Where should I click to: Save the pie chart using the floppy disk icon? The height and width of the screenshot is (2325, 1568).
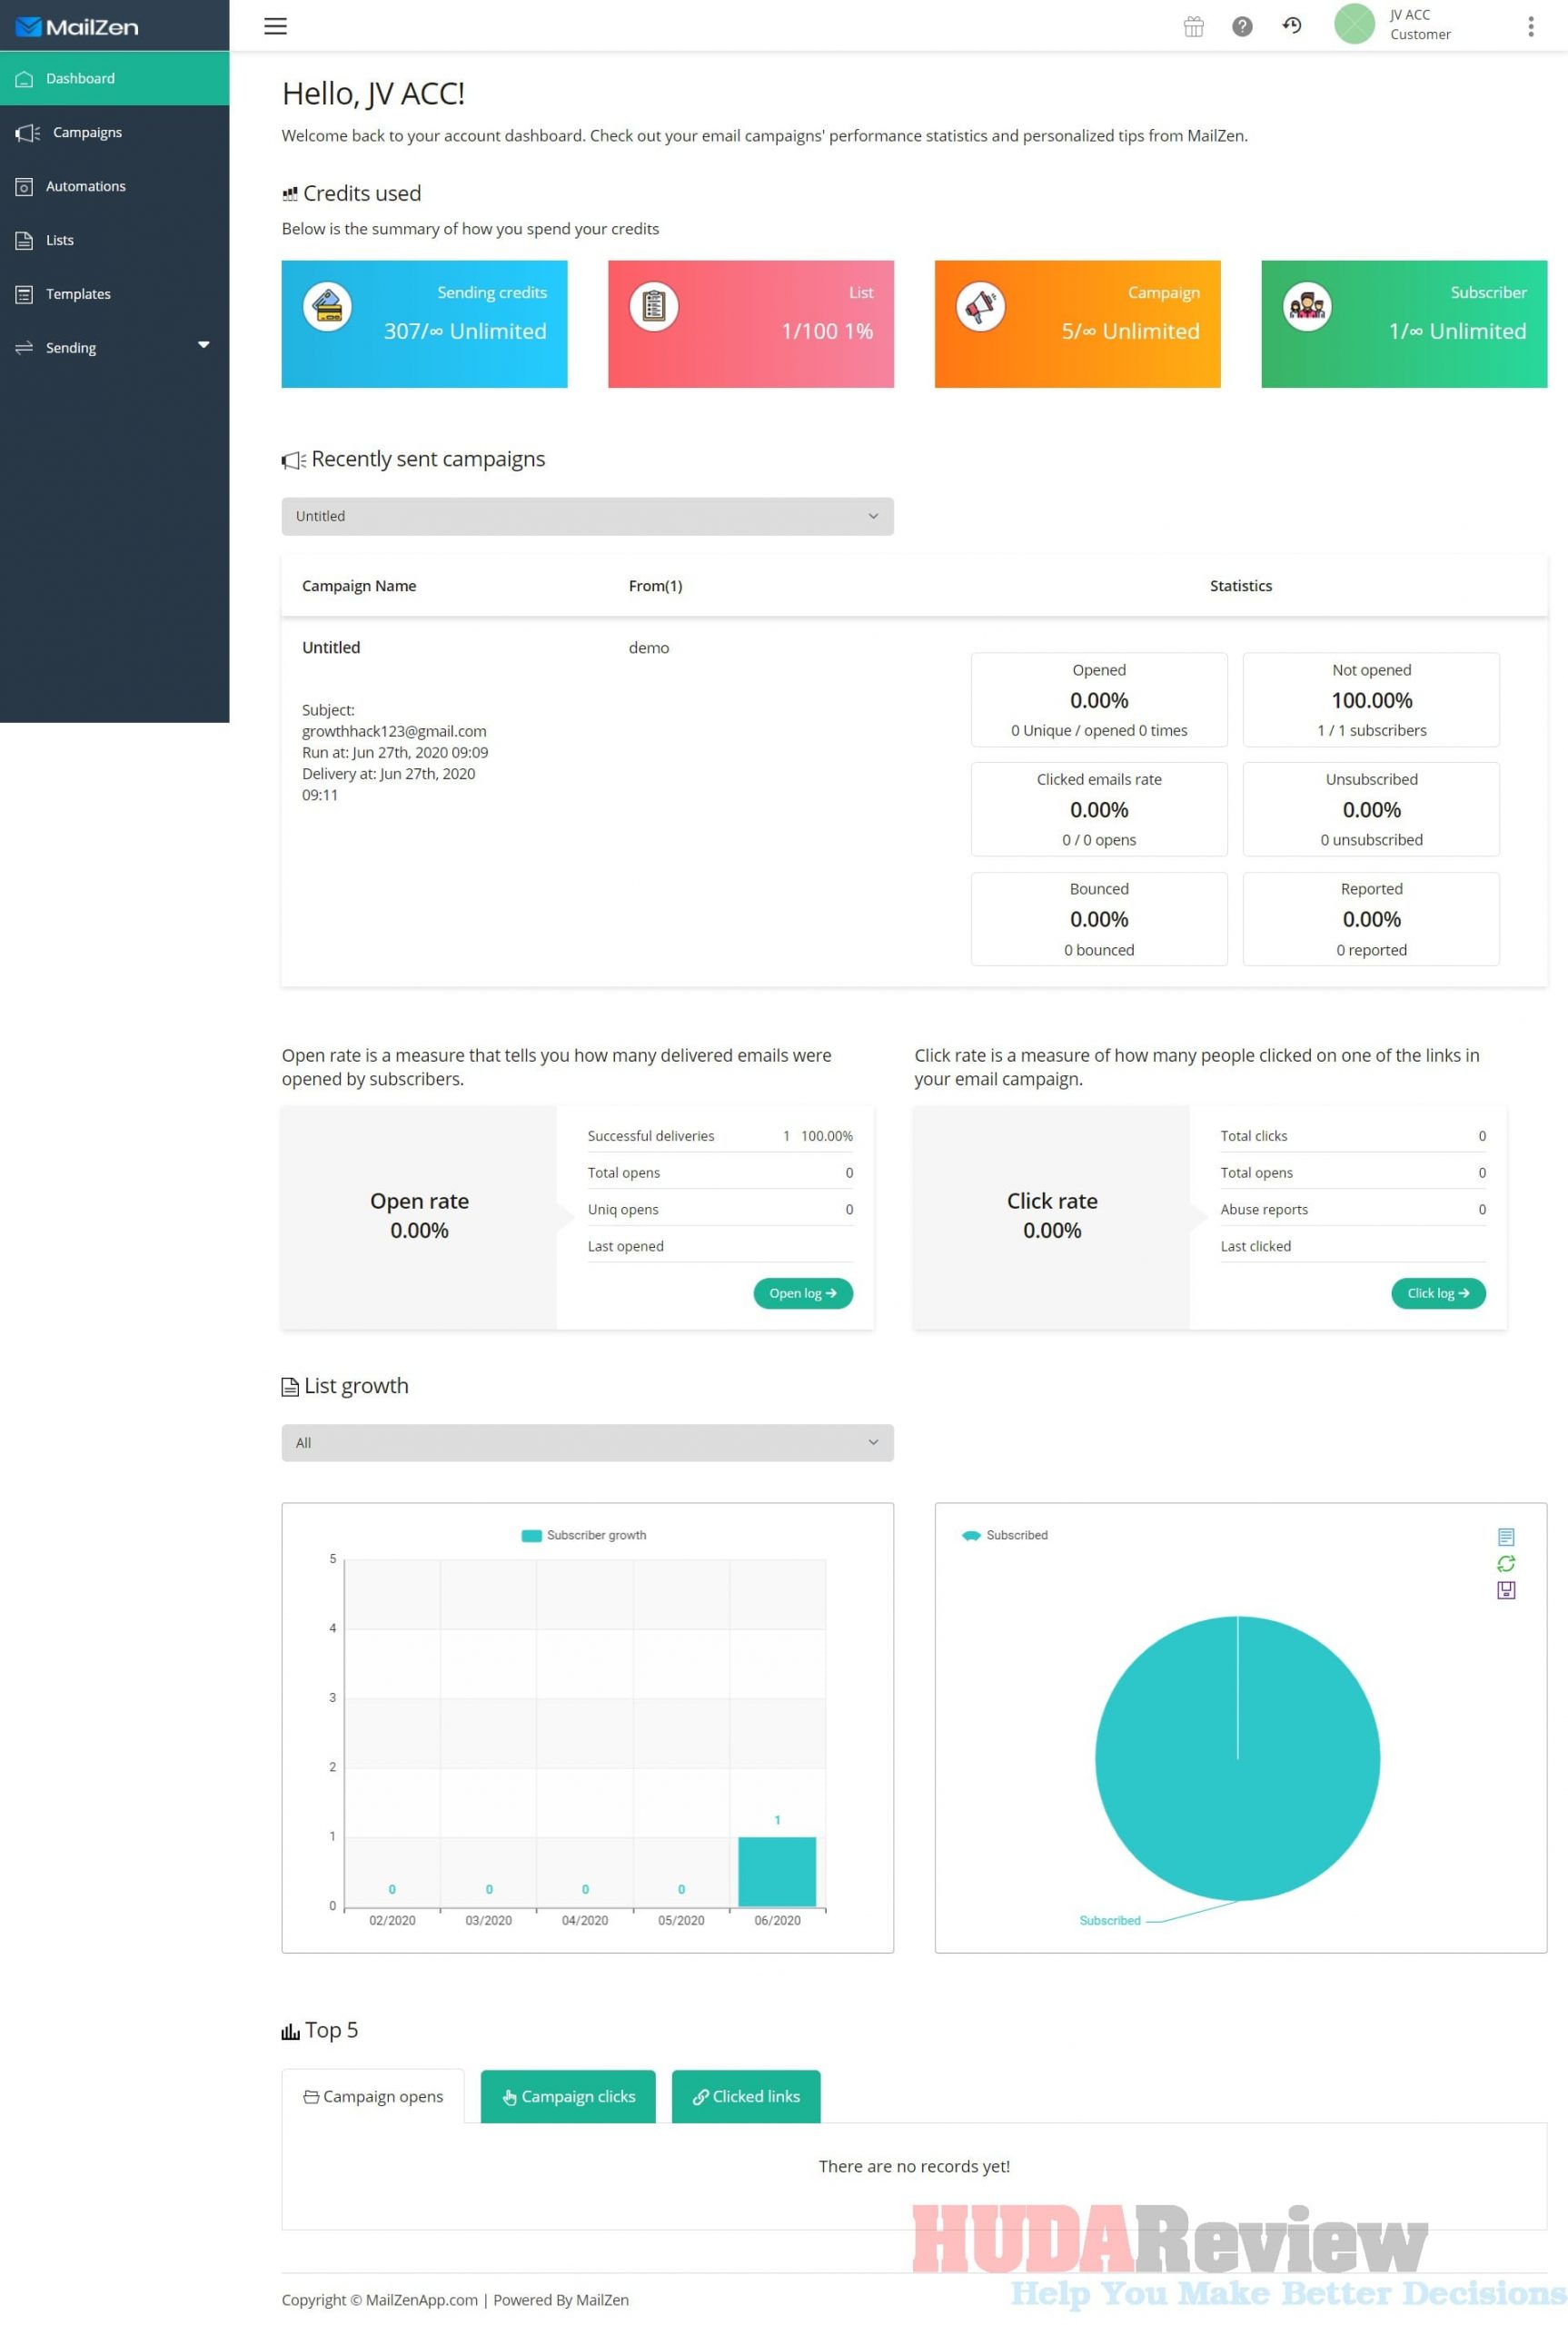(x=1505, y=1591)
